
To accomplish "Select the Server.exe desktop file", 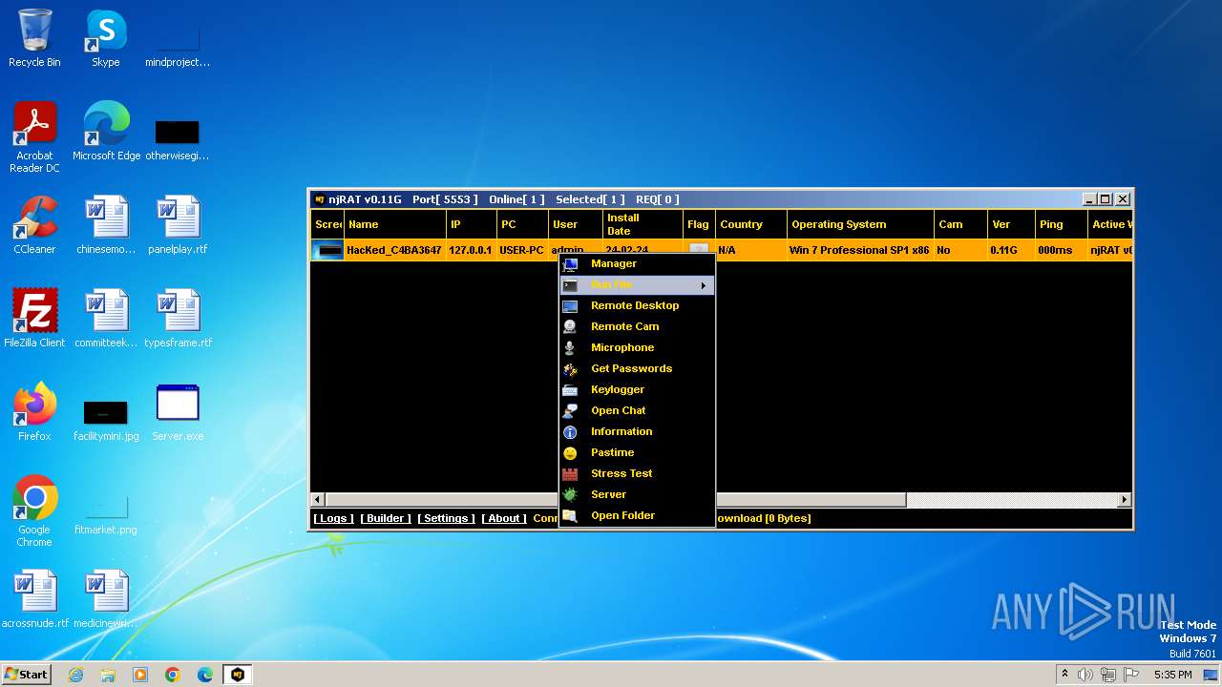I will pos(178,412).
